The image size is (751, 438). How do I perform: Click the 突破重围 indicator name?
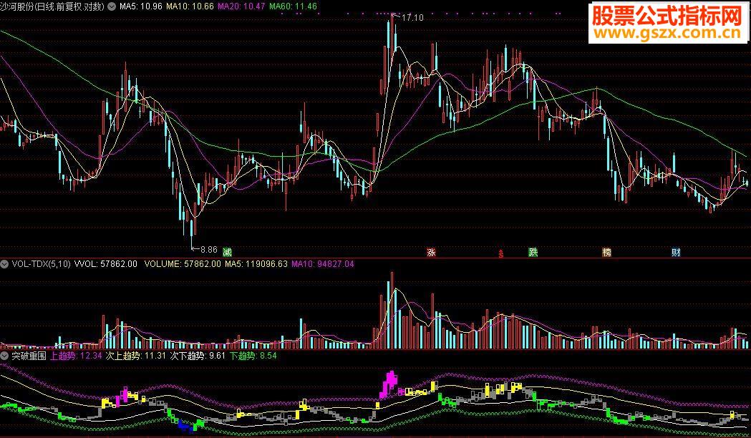[x=29, y=356]
